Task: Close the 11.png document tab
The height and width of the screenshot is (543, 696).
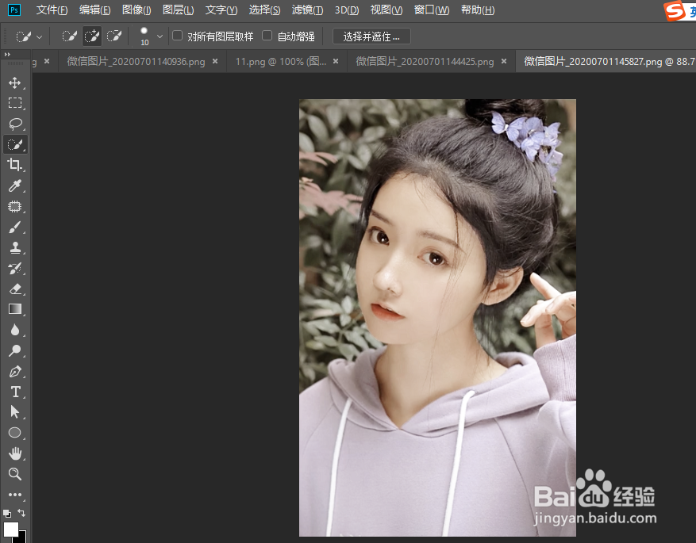Action: pyautogui.click(x=336, y=60)
